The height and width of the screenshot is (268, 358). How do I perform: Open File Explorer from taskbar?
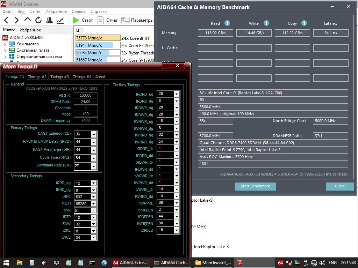click(20, 263)
